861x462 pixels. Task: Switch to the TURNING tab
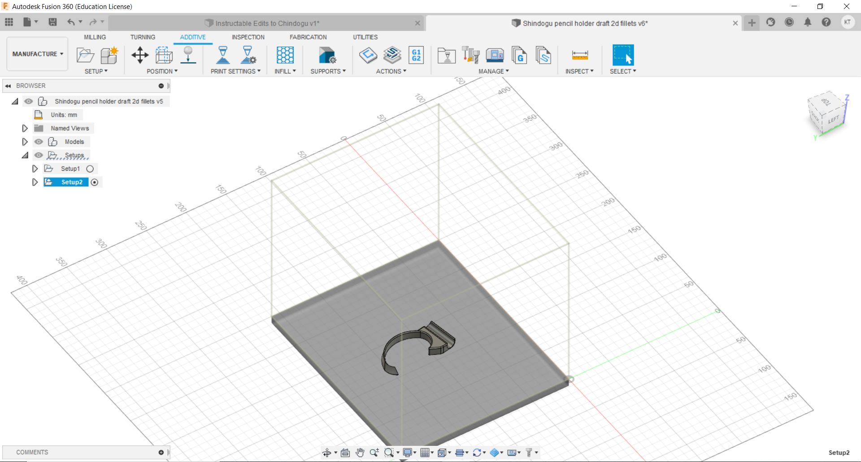pos(143,37)
